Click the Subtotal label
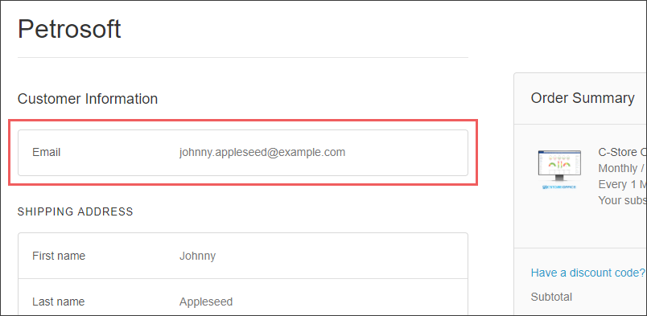This screenshot has width=647, height=316. tap(551, 297)
